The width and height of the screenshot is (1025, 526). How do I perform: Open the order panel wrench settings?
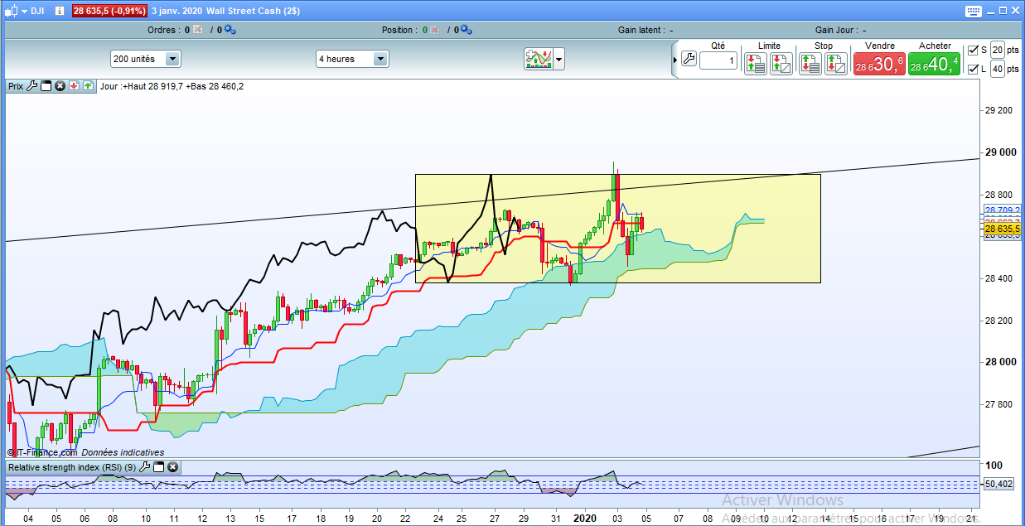tap(689, 60)
